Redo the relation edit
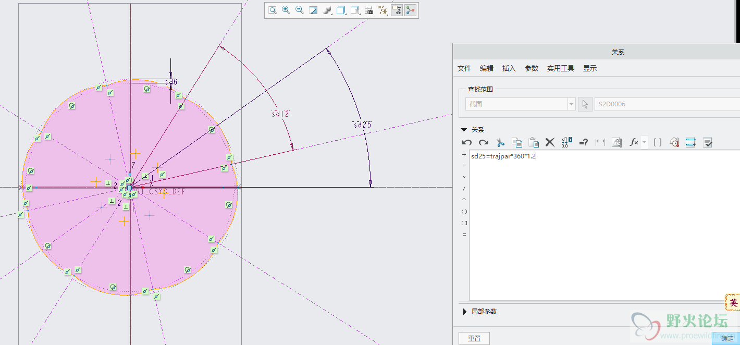Screen dimensions: 740x345 484,142
